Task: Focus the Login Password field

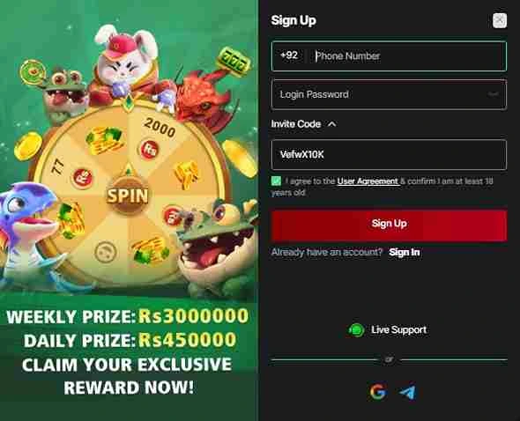Action: click(389, 94)
